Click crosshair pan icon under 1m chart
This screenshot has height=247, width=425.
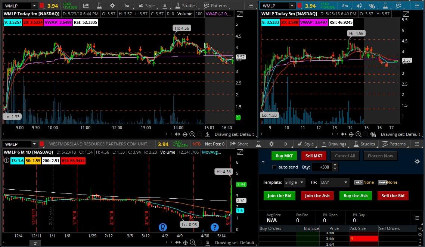[185, 134]
